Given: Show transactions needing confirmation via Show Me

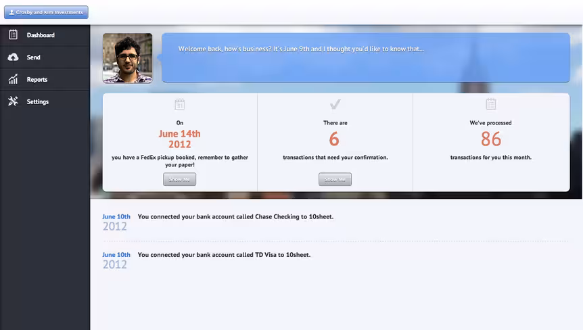Looking at the screenshot, I should (335, 179).
